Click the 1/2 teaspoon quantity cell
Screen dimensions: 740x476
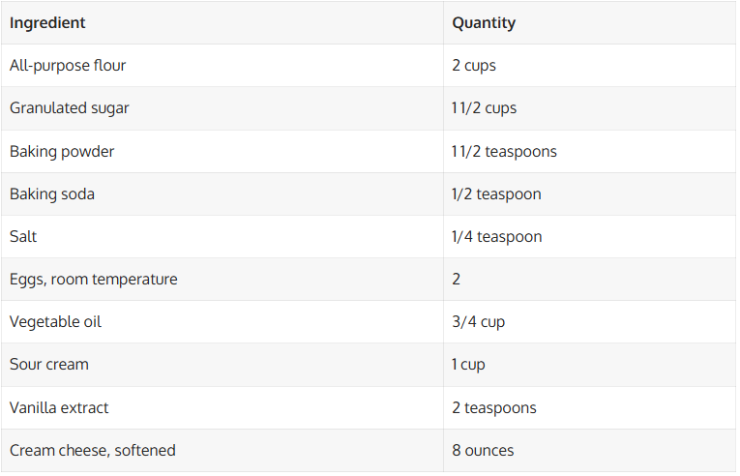click(496, 193)
